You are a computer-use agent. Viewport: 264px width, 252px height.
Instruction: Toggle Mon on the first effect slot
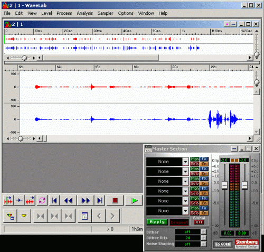point(195,159)
